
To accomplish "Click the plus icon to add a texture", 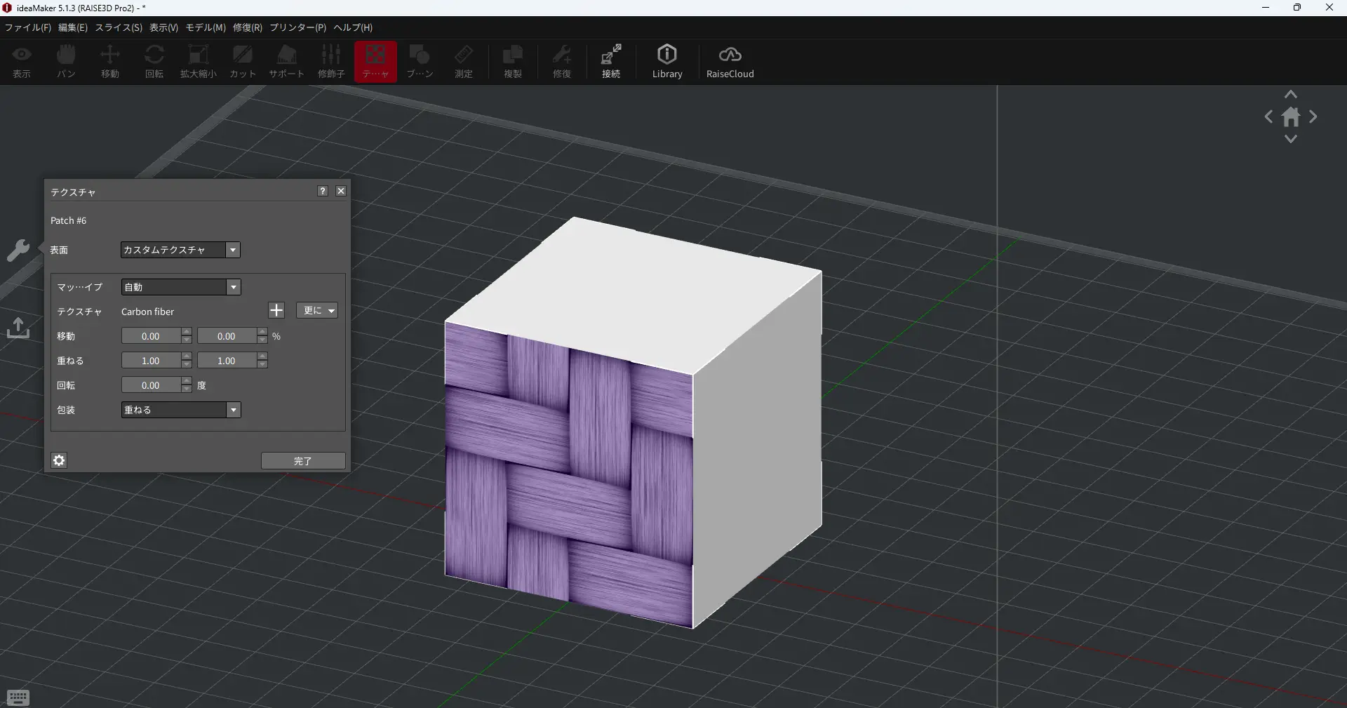I will 276,311.
